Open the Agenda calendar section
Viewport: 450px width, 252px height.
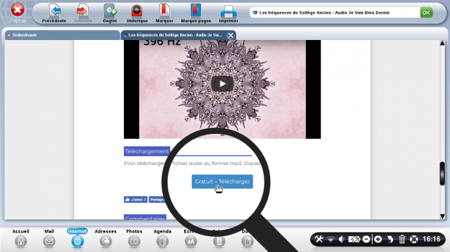pos(163,238)
